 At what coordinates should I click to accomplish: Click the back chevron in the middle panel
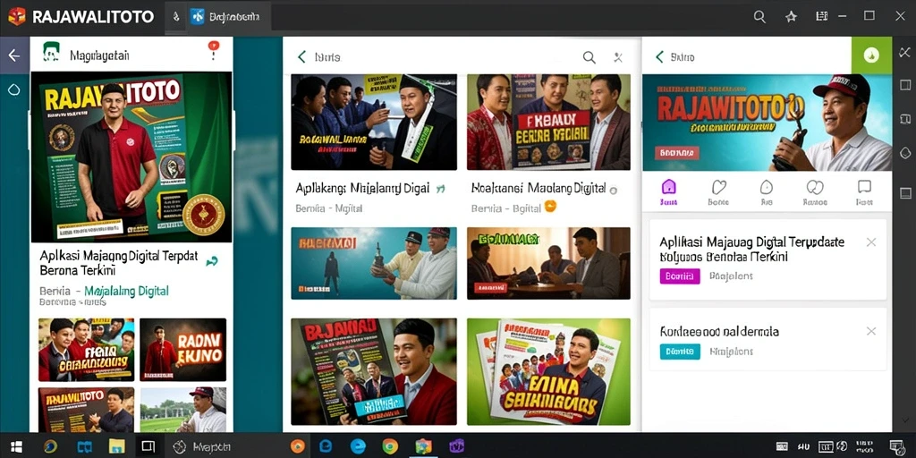(301, 56)
